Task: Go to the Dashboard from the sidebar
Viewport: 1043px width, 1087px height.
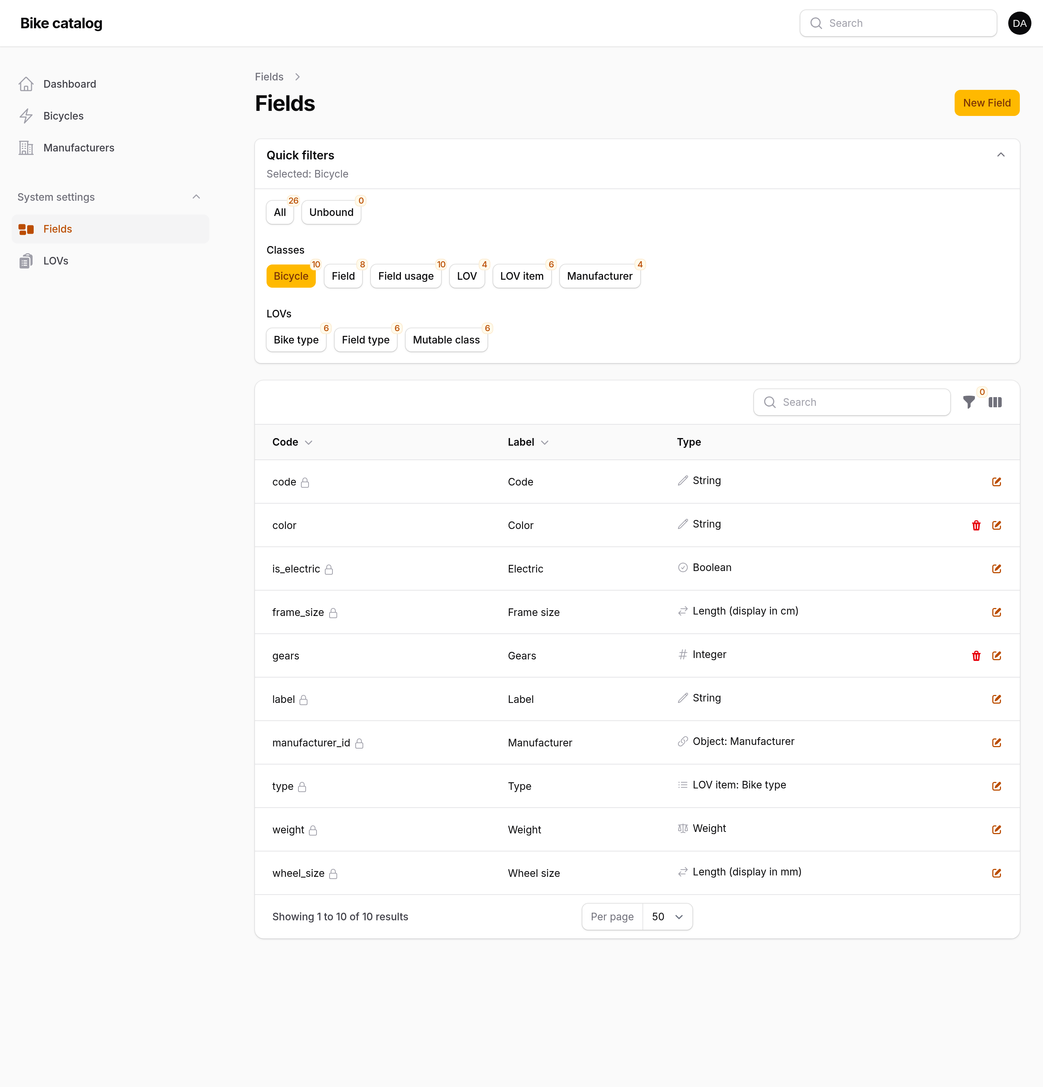Action: [x=110, y=84]
